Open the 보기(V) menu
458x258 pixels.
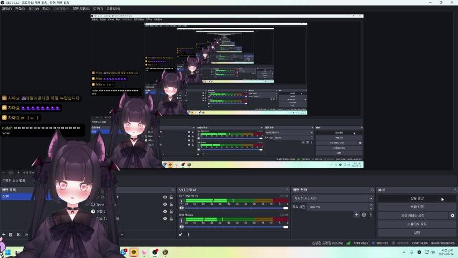click(x=33, y=9)
